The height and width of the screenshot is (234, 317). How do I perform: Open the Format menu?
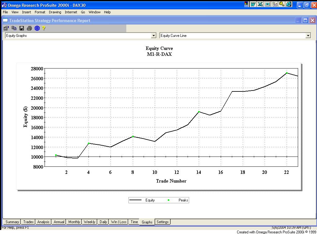(40, 12)
